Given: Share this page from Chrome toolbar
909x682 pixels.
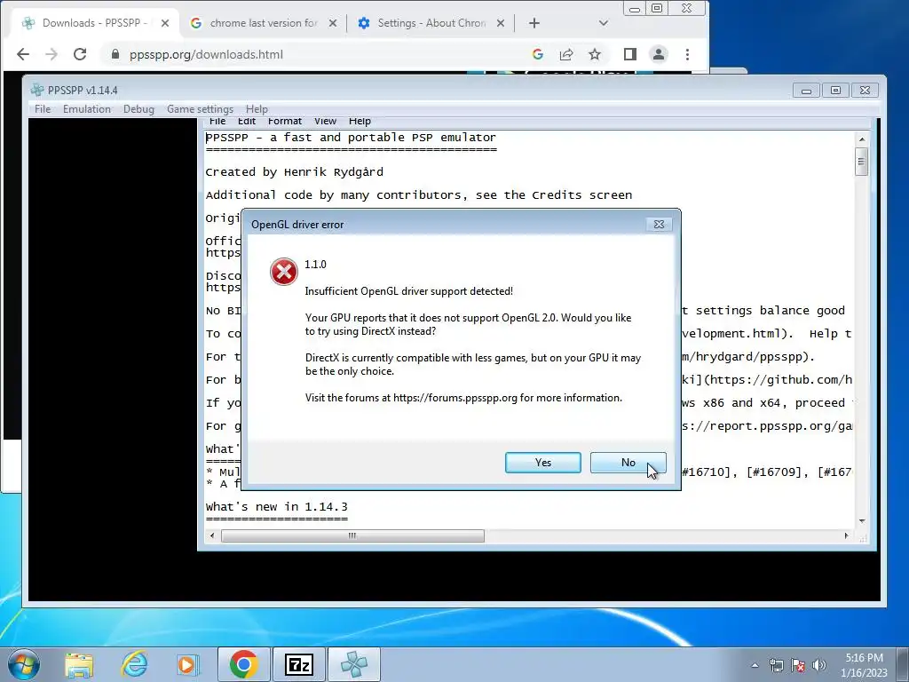Looking at the screenshot, I should click(566, 54).
